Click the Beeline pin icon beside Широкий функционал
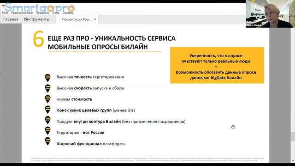Screen dimensions: 295x166 (47, 141)
